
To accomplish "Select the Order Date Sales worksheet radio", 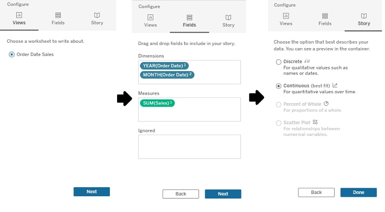I will pos(12,54).
